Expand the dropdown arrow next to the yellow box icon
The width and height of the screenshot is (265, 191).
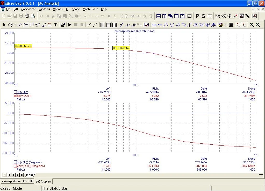click(225, 25)
